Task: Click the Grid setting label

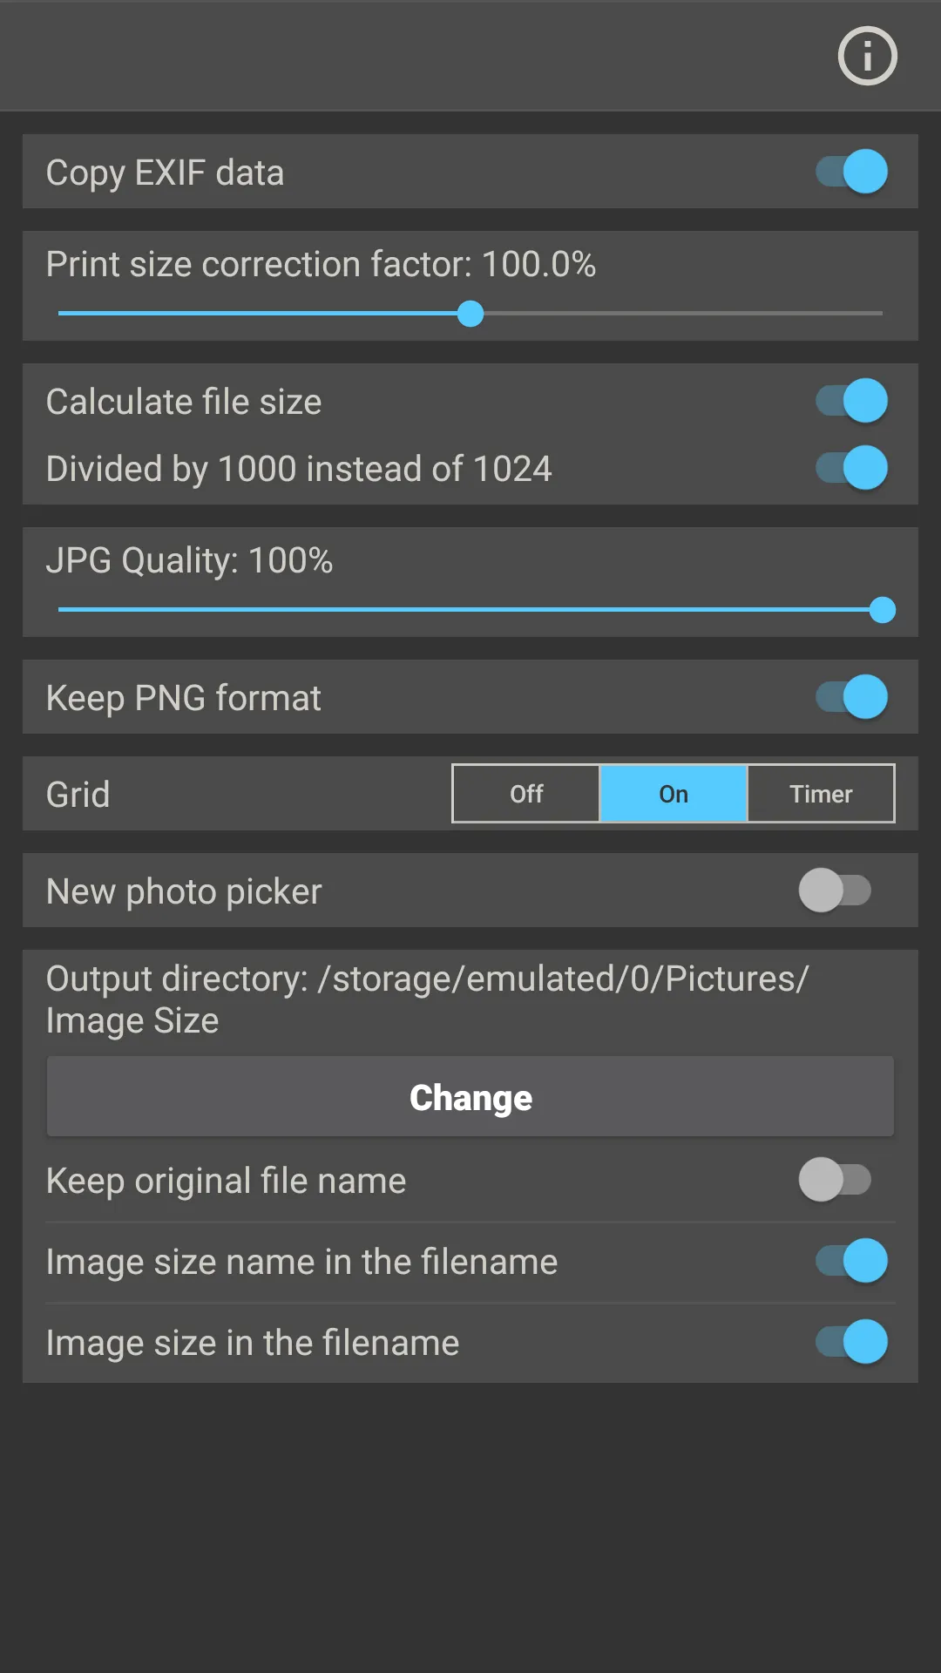Action: point(78,794)
